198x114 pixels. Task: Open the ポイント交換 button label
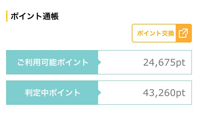click(x=156, y=33)
